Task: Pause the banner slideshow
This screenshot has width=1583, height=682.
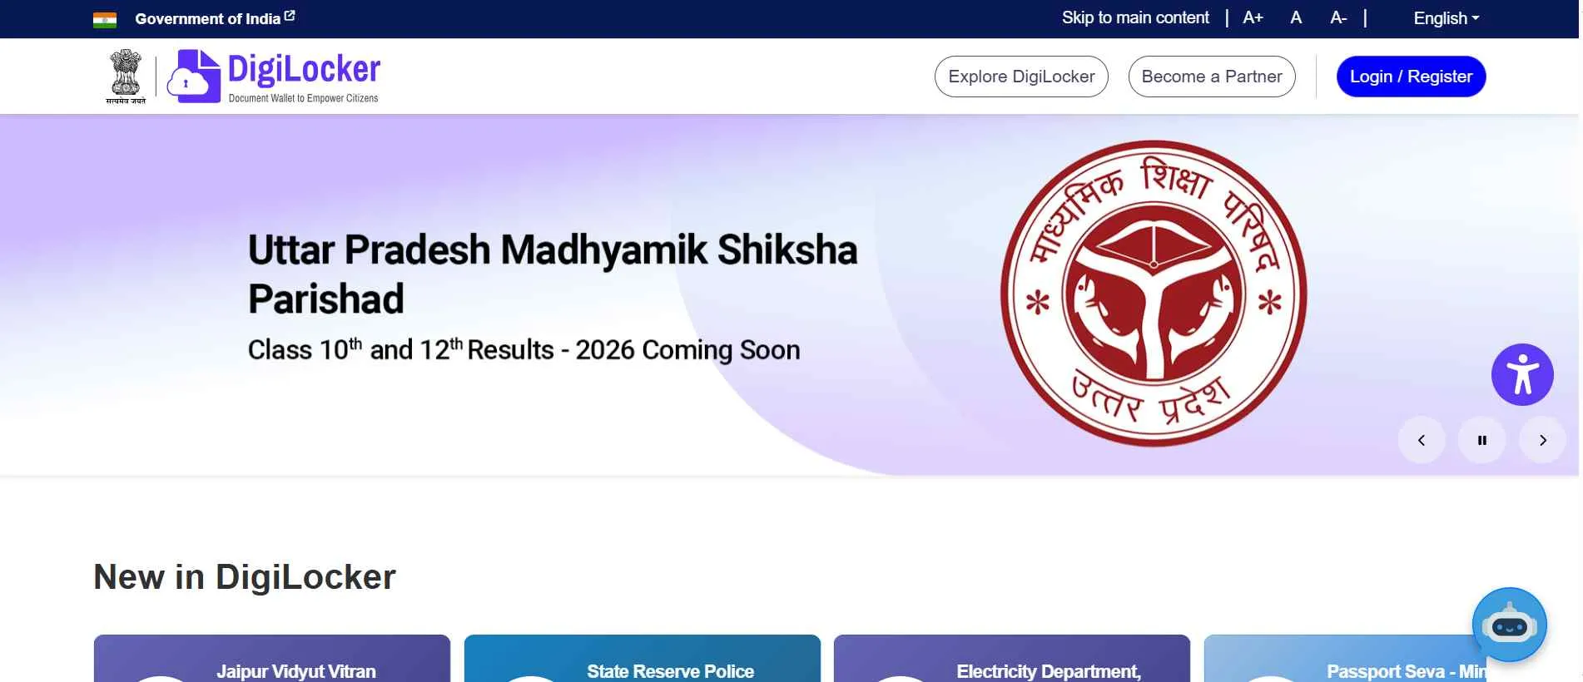Action: coord(1482,440)
